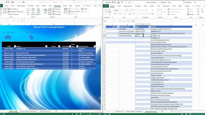
Task: Click Insert Function fx in right formula bar
Action: pyautogui.click(x=128, y=21)
